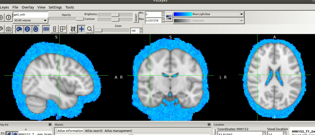
Task: Toggle the coronal canvas view button
Action: click(27, 29)
